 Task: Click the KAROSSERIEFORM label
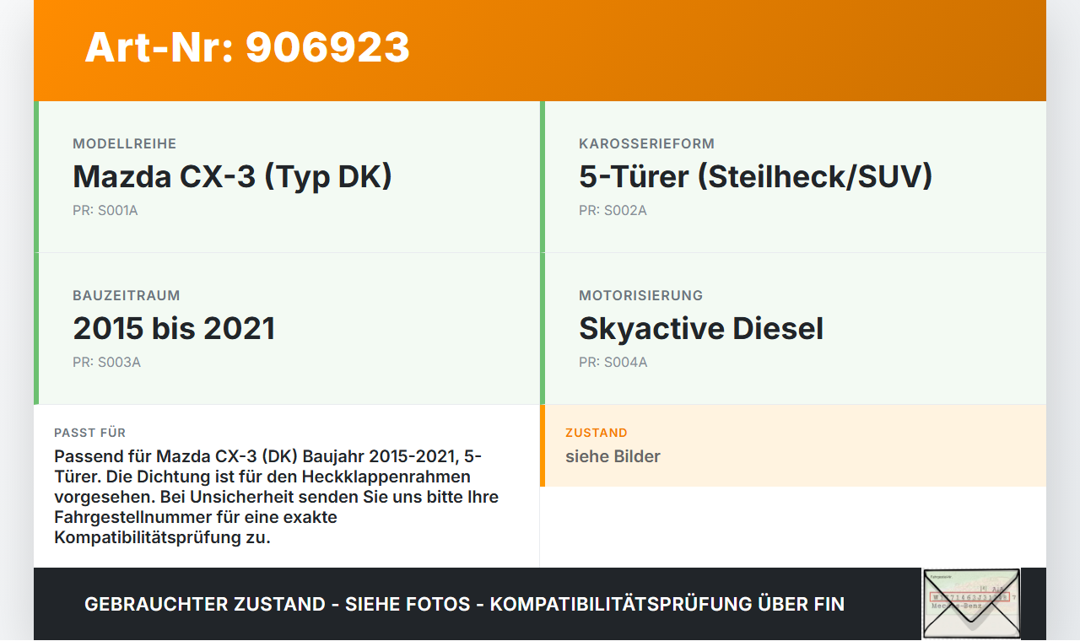coord(647,144)
